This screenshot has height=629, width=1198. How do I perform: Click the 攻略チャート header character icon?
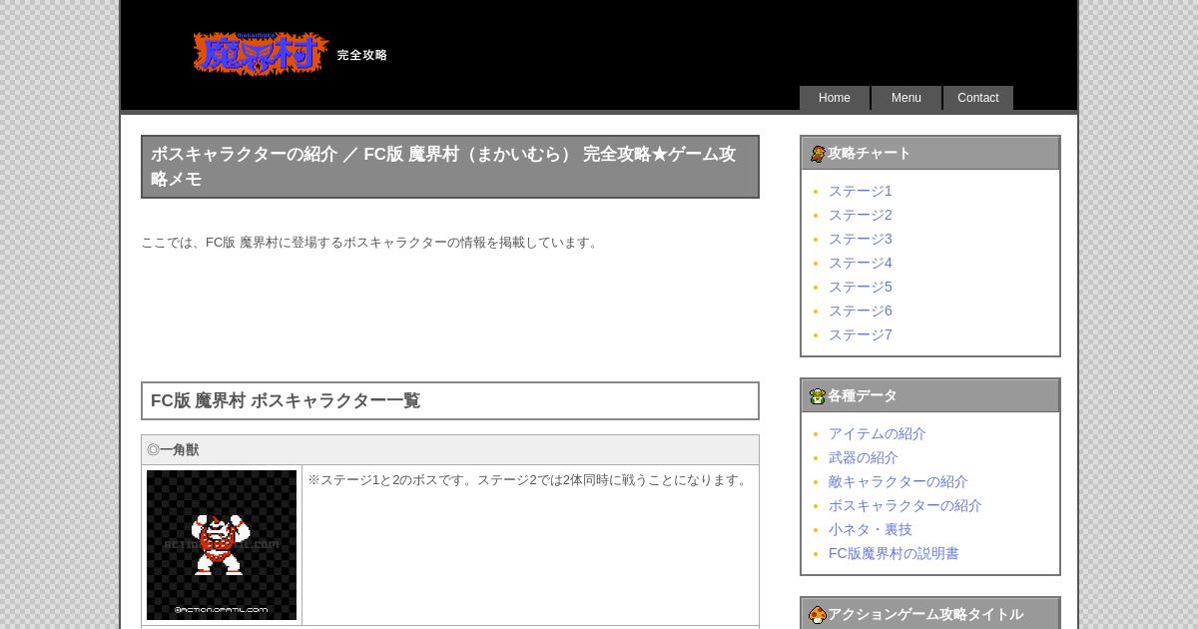tap(818, 154)
